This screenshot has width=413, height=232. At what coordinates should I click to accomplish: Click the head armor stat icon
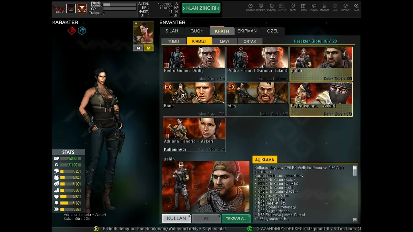tap(56, 171)
